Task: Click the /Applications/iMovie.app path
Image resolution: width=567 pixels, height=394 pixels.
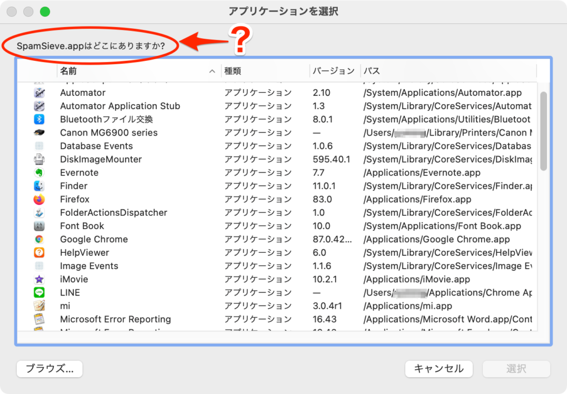Action: click(x=416, y=279)
